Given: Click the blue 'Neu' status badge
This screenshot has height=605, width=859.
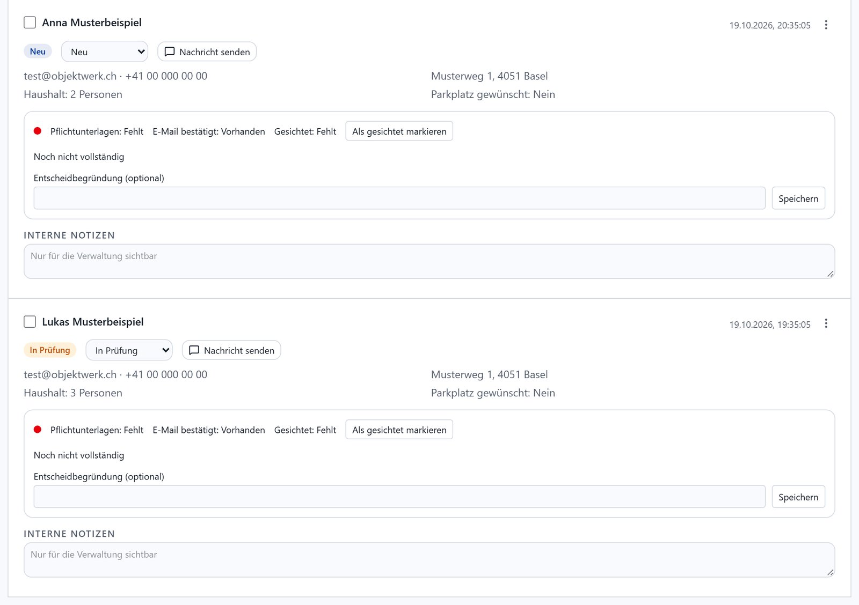Looking at the screenshot, I should (38, 51).
